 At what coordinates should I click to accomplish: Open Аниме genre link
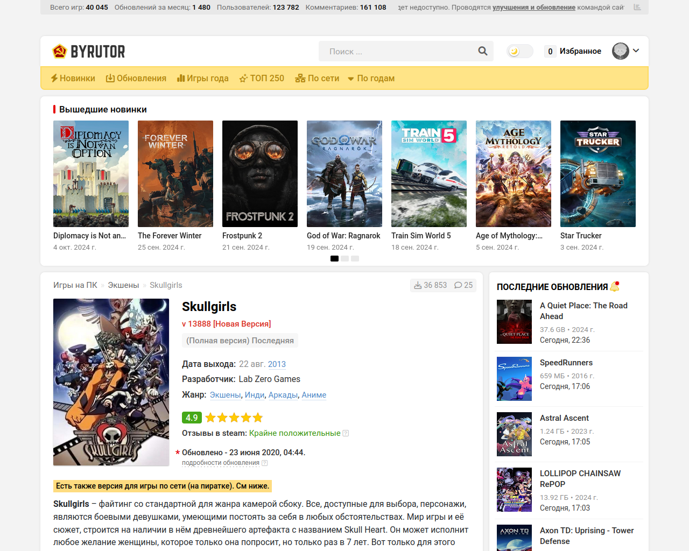(x=314, y=395)
